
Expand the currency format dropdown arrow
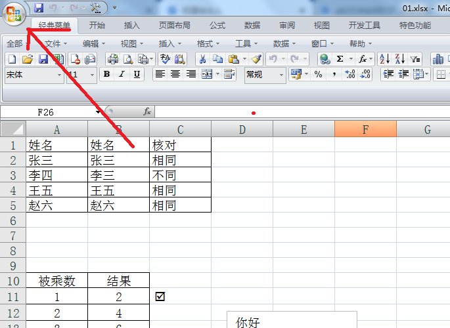tap(306, 75)
